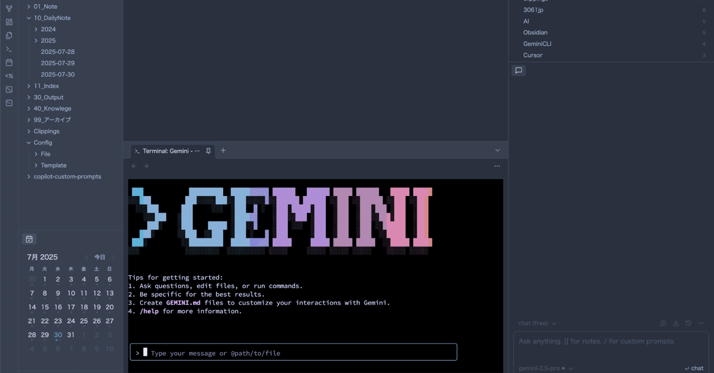The height and width of the screenshot is (373, 714).
Task: Open the comment bubble icon in right panel
Action: pyautogui.click(x=519, y=70)
